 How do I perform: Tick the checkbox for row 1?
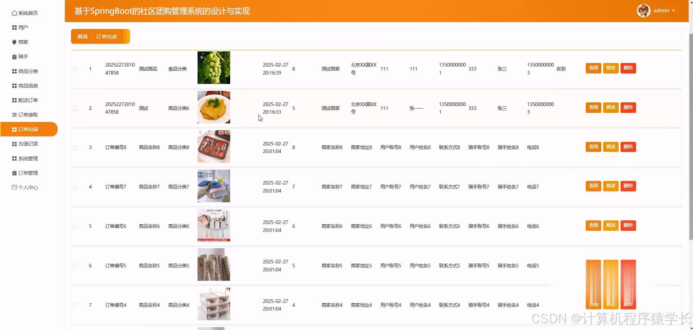[75, 69]
